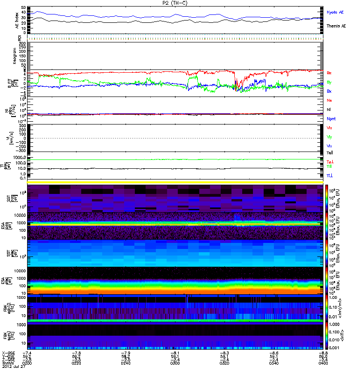Click the 0320 time tick label

[x=224, y=363]
